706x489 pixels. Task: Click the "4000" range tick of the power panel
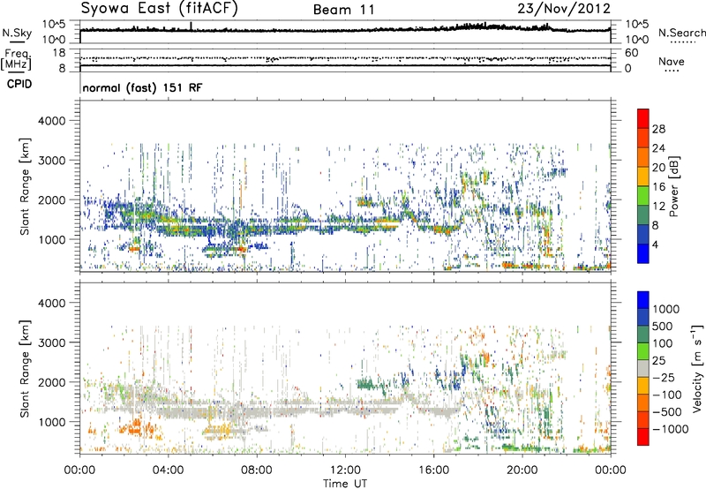click(x=51, y=121)
